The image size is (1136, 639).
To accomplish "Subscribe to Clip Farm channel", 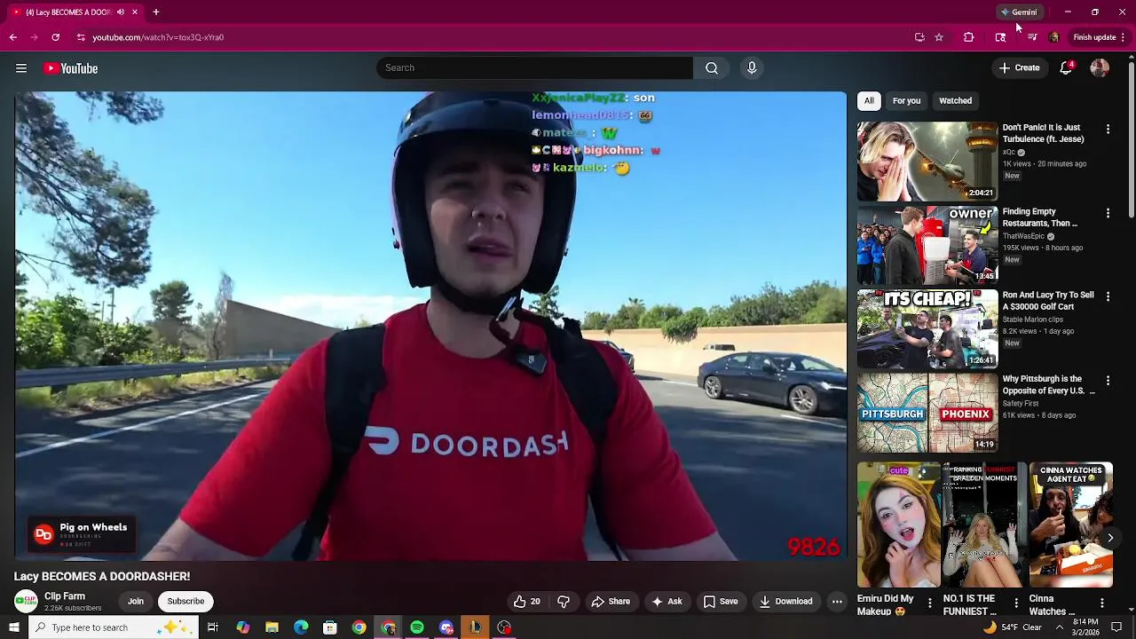I will tap(185, 602).
